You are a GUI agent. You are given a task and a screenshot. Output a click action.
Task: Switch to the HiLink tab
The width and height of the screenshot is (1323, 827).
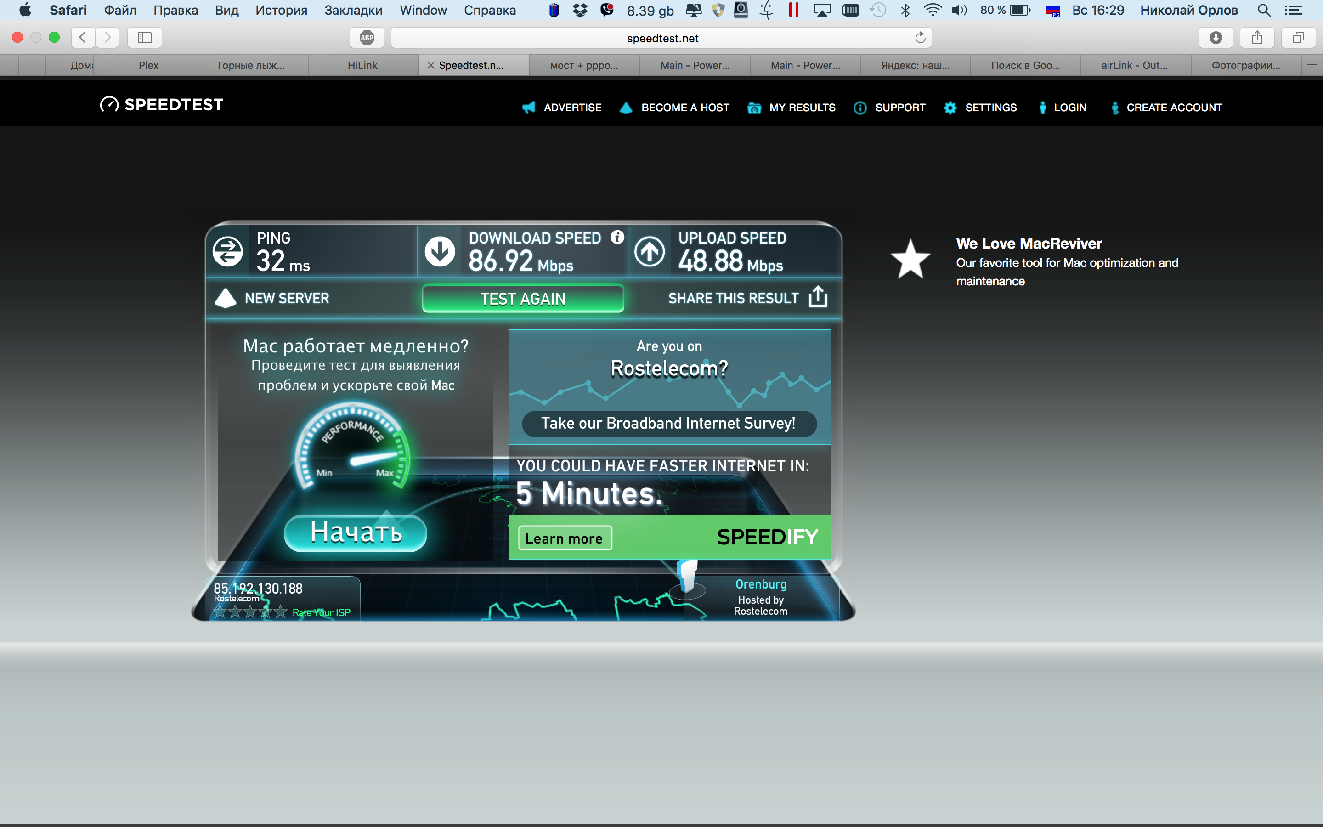pyautogui.click(x=362, y=66)
